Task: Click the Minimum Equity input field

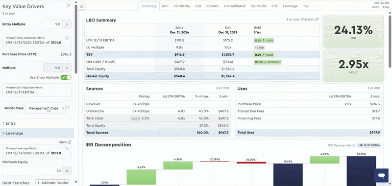Action: (x=32, y=171)
